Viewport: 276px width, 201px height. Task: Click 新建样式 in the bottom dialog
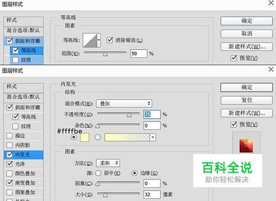click(247, 113)
